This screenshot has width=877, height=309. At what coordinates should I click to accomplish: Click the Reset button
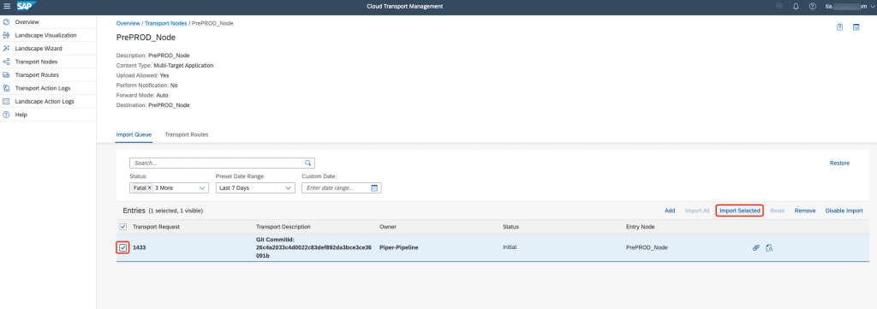coord(778,211)
